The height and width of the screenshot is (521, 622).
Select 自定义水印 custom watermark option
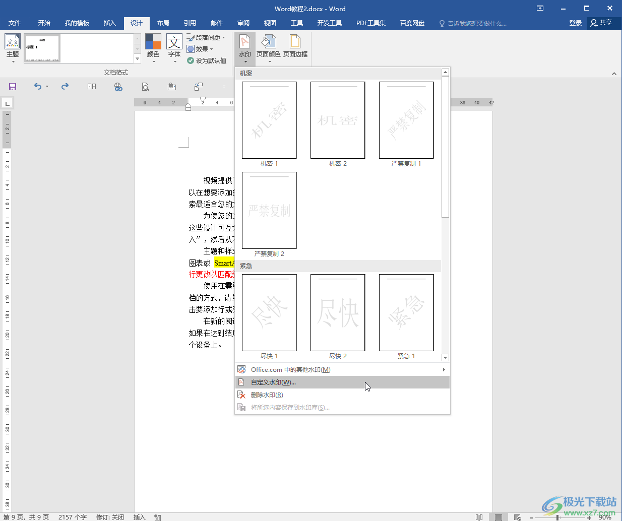click(342, 382)
